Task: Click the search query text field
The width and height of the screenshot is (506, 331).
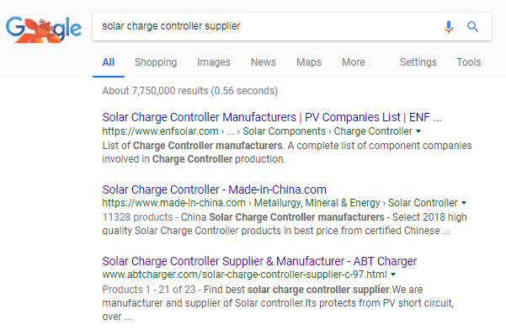Action: click(264, 26)
